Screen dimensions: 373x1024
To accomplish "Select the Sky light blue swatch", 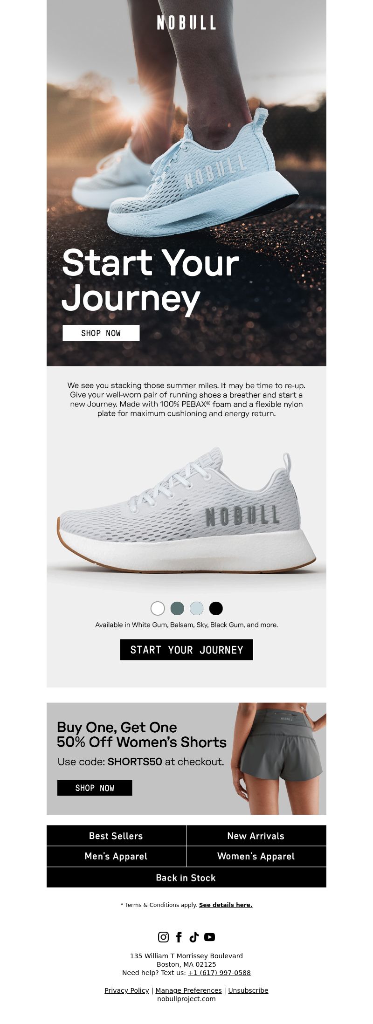I will click(197, 608).
